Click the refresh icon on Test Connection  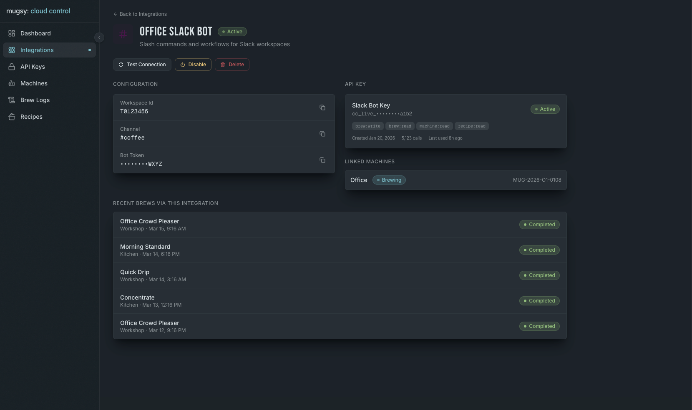point(121,65)
